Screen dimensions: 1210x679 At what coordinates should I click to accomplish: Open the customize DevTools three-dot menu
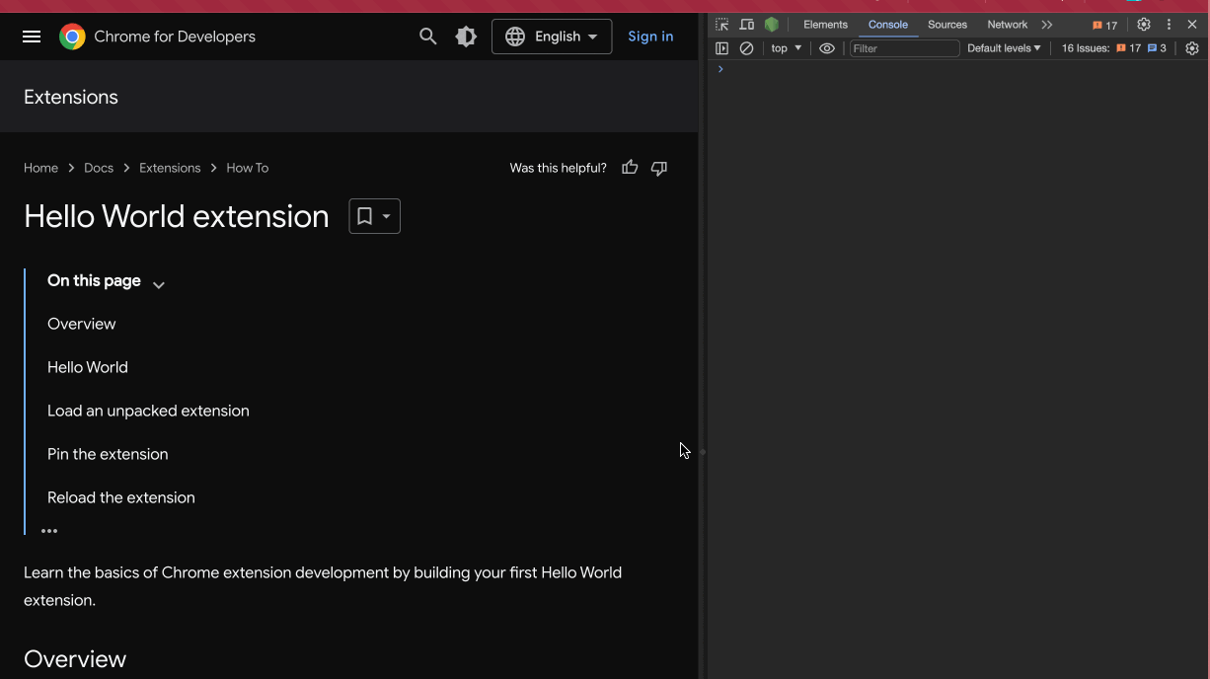1168,24
